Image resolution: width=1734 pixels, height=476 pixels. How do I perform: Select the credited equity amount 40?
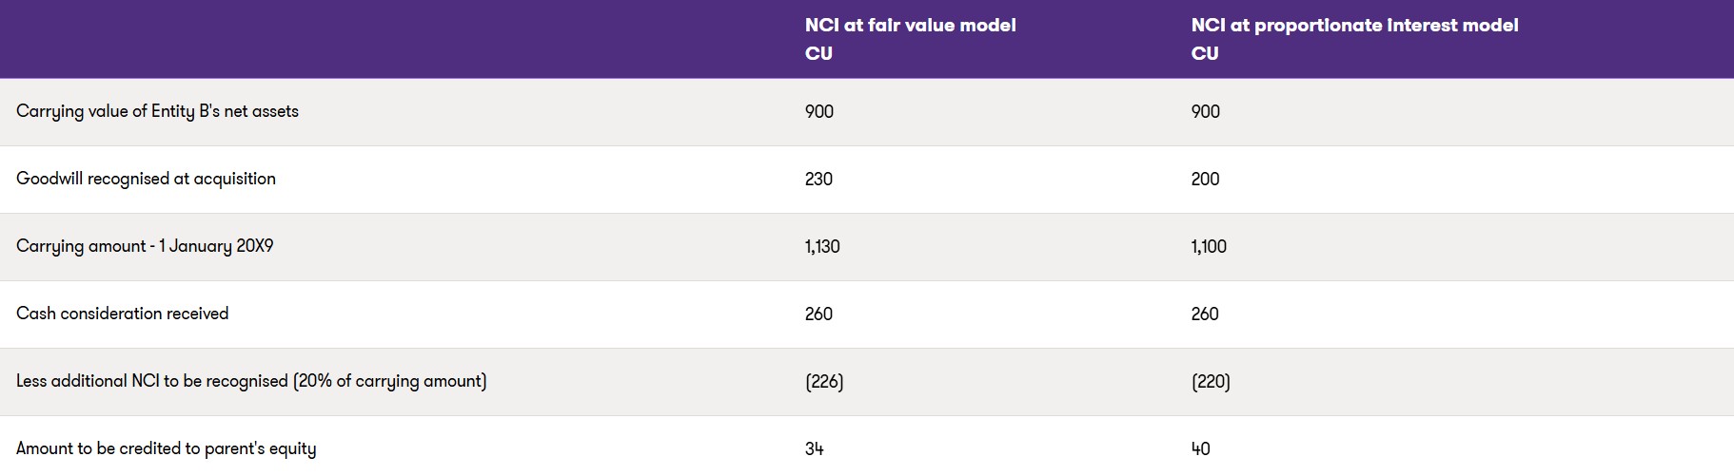tap(1200, 448)
